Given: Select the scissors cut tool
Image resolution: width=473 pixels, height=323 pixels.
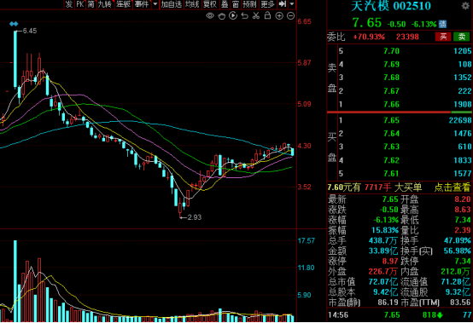Looking at the screenshot, I should (256, 15).
